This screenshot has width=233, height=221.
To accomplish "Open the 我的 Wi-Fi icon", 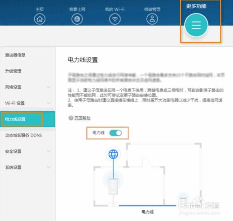I will coord(115,19).
